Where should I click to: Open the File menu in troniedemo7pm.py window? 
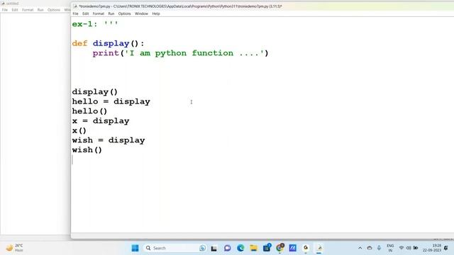click(x=75, y=13)
